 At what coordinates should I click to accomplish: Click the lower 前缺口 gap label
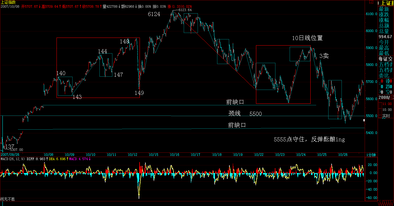point(237,125)
